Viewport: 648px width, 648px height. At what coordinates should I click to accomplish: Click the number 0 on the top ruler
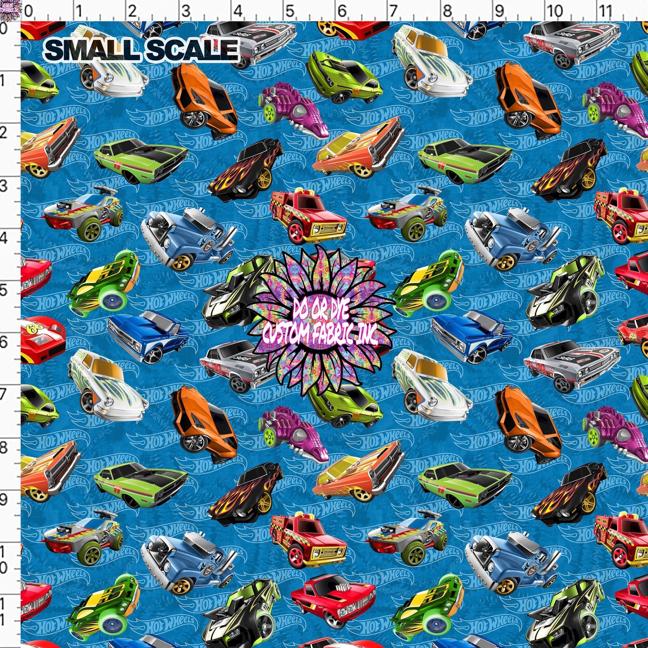(28, 11)
